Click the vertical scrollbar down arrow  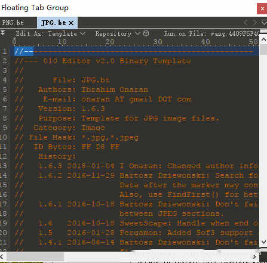[x=263, y=242]
